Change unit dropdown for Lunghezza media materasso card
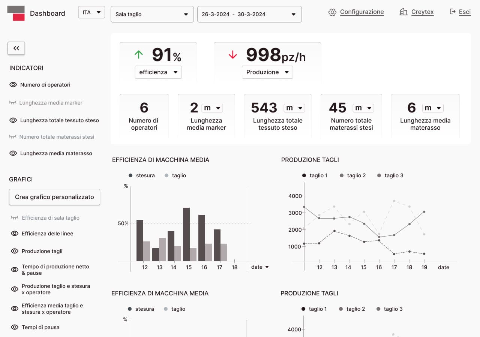Screen dimensions: 480x337 pyautogui.click(x=433, y=108)
